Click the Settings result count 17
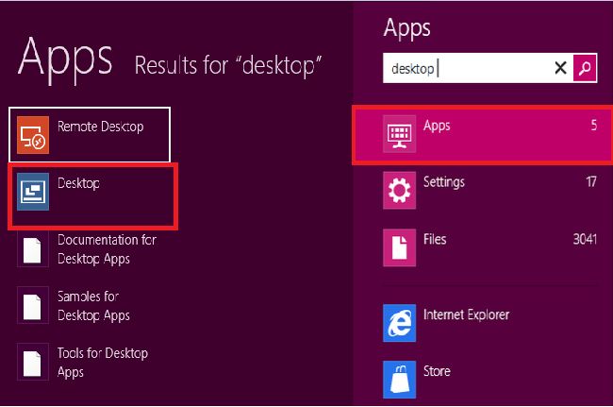 click(x=591, y=182)
